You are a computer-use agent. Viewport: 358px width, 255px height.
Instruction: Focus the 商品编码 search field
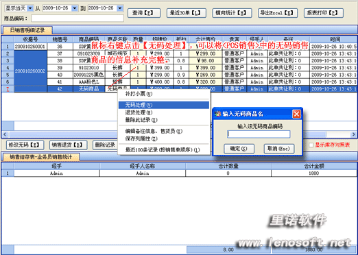77,19
